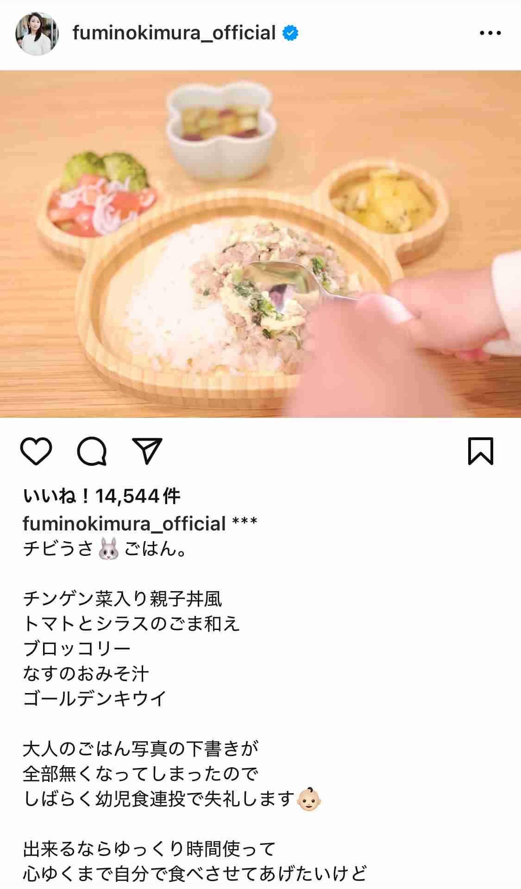
Task: Select caption line チンゲン菜入り親子丼風
Action: 123,599
